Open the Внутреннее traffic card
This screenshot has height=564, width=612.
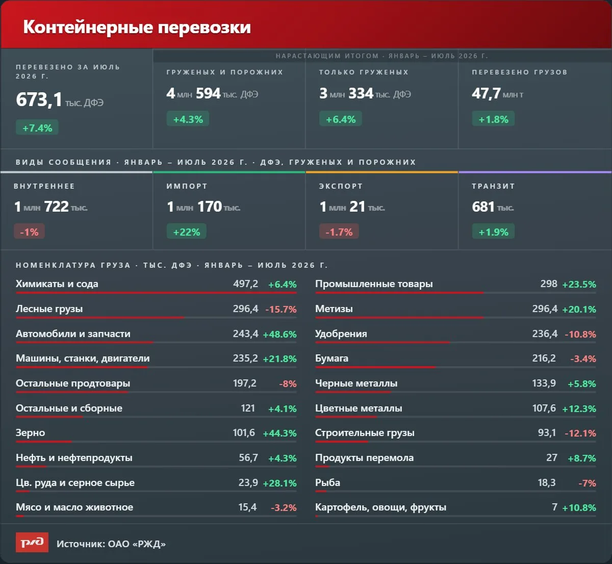point(76,211)
